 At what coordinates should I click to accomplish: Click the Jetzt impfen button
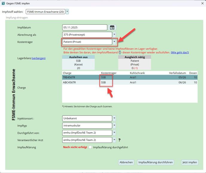(190, 162)
